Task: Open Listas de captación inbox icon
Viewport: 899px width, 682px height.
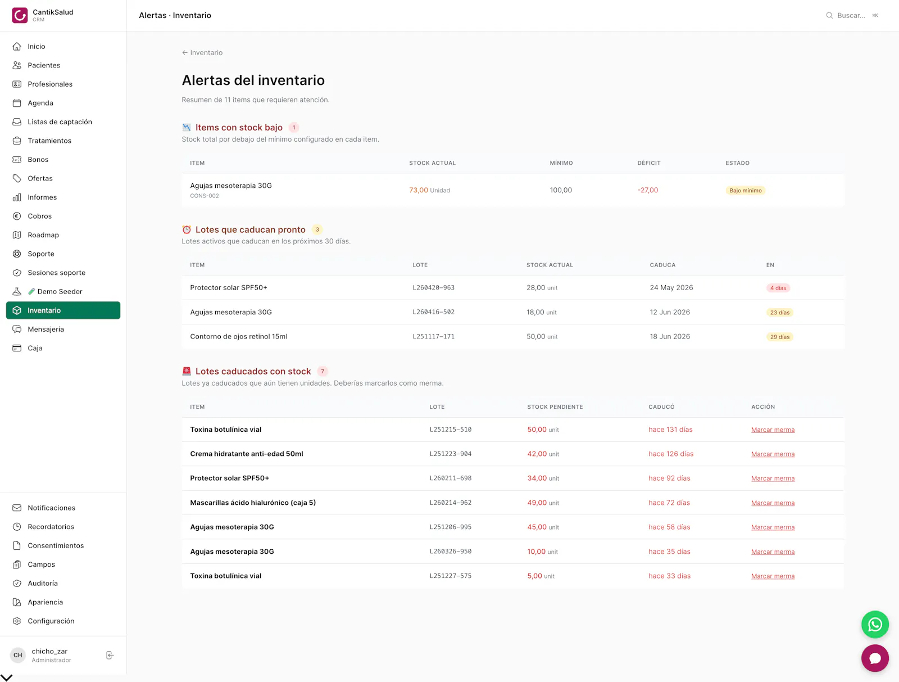Action: pos(17,122)
